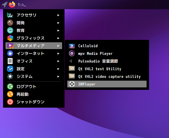This screenshot has height=138, width=169.
Task: Expand the 開発 submenu arrow
Action: pos(58,23)
